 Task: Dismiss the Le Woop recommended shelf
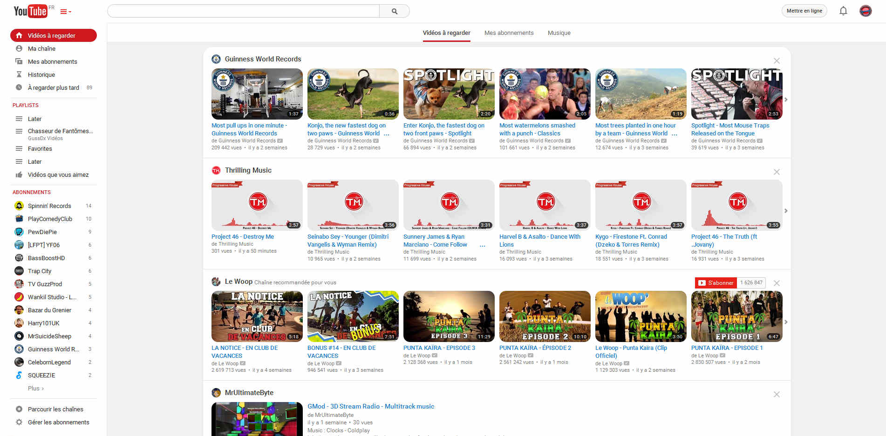click(x=777, y=283)
